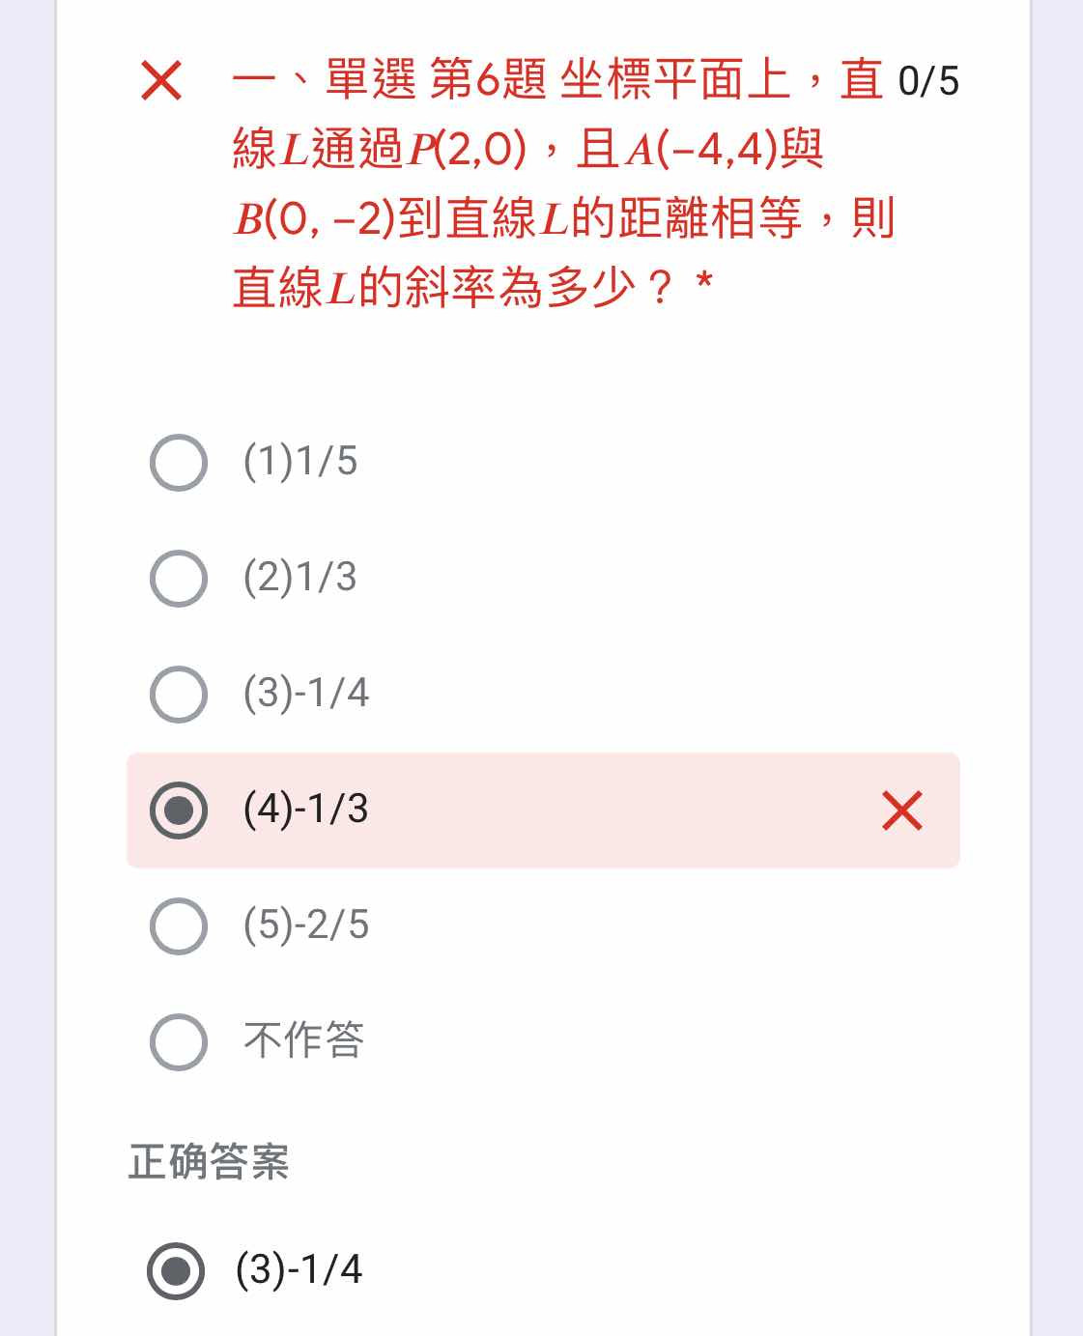Screen dimensions: 1083x1336
Task: Click the selected radio button for (4)-1/3
Action: point(179,810)
